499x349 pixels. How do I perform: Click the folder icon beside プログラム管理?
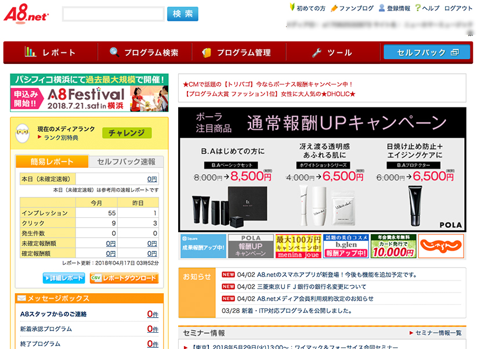click(x=207, y=52)
